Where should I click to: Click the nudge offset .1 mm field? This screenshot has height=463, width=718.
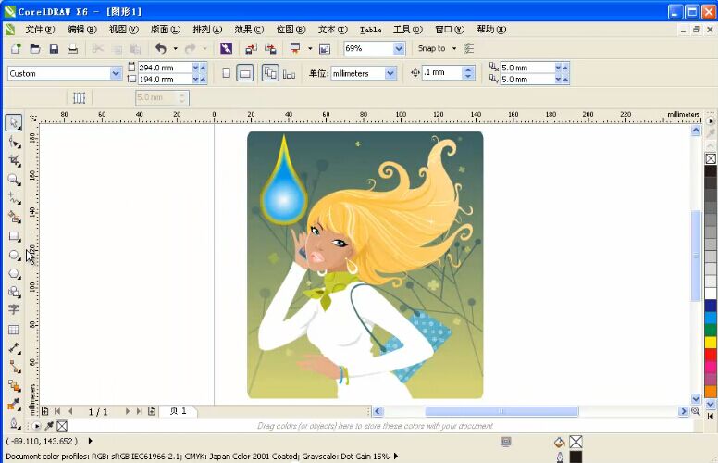point(442,72)
